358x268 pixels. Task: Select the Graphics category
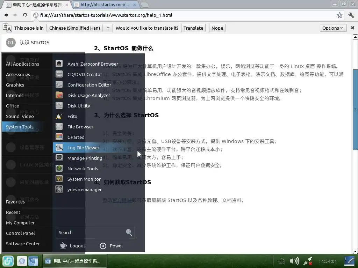15,85
